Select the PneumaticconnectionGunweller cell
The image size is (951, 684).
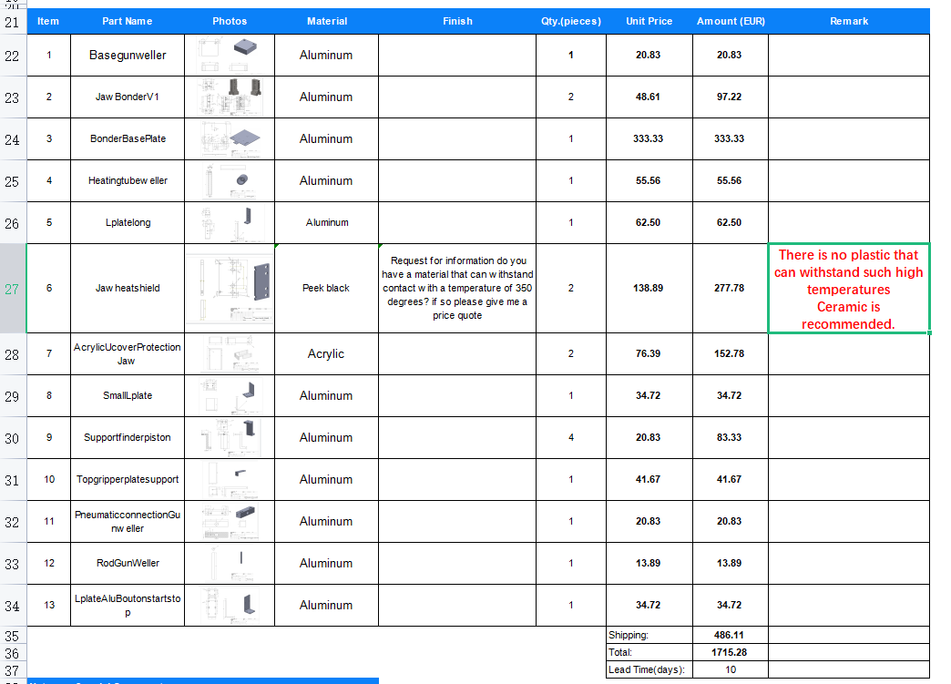[128, 522]
